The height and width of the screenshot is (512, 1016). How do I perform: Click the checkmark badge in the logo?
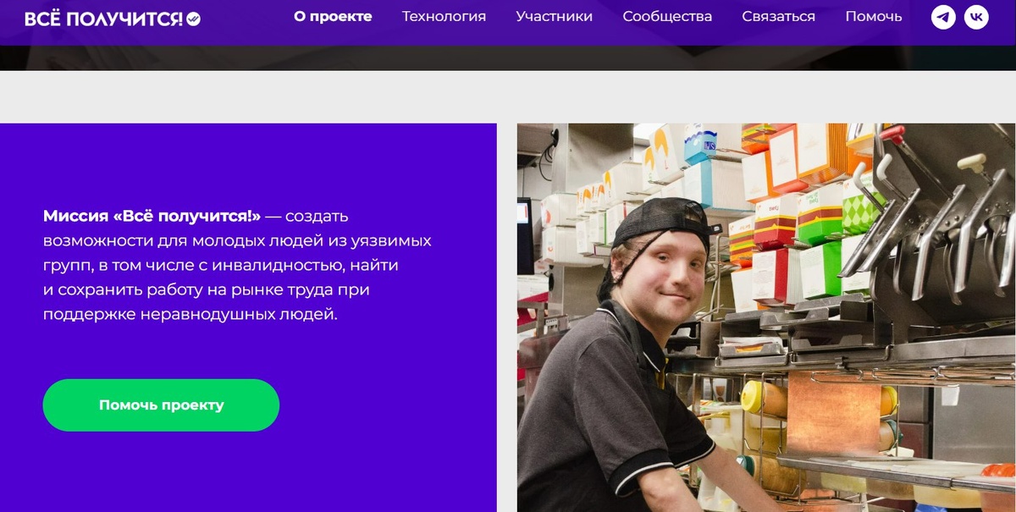[193, 19]
